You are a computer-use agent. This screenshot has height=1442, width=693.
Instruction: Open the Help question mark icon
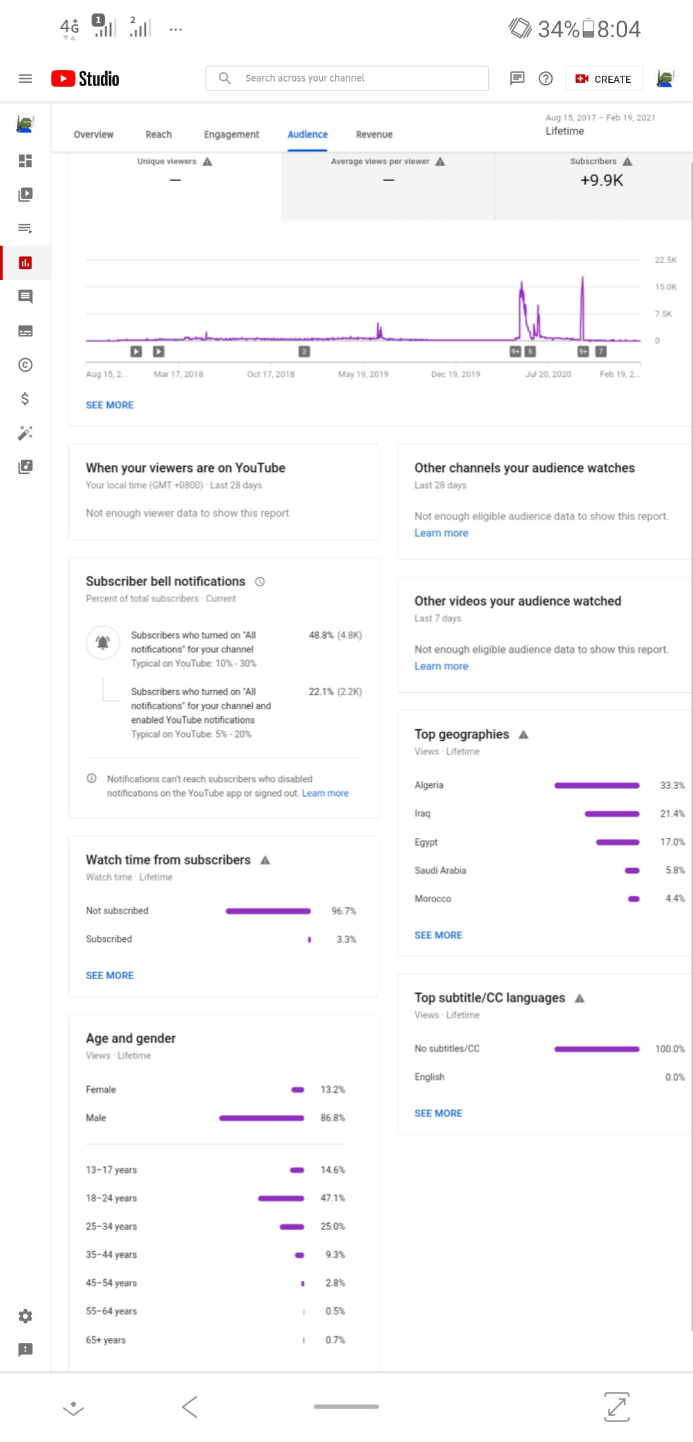click(545, 78)
